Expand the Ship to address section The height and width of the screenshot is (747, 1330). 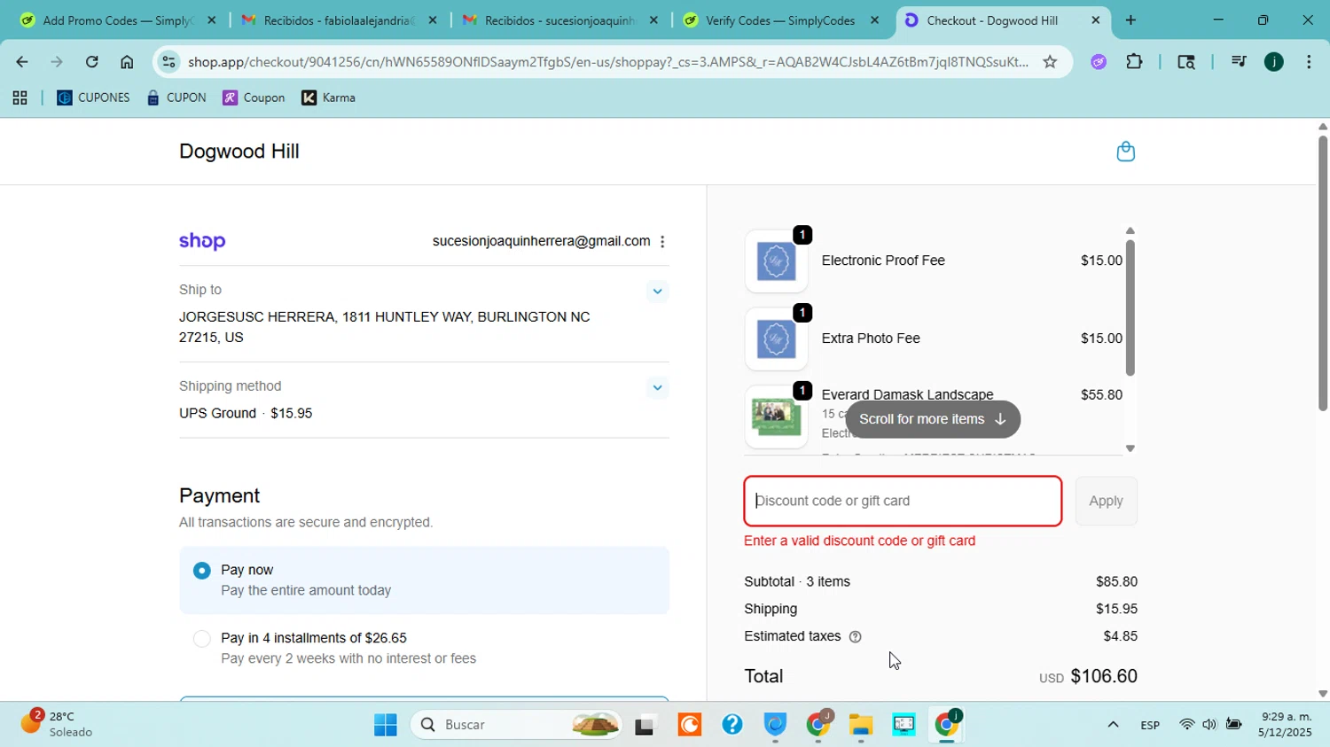pos(657,291)
